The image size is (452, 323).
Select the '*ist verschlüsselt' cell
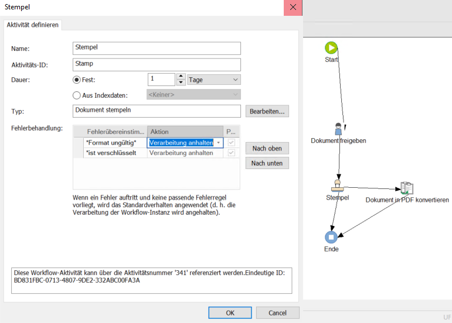[115, 153]
